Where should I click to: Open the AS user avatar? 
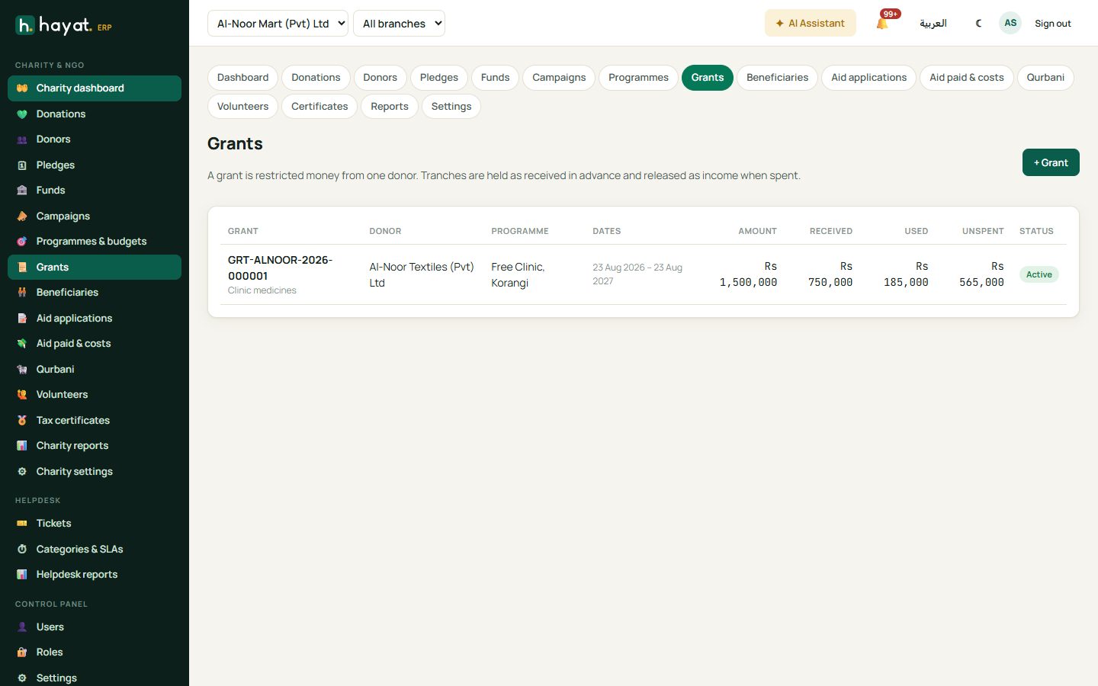tap(1010, 23)
